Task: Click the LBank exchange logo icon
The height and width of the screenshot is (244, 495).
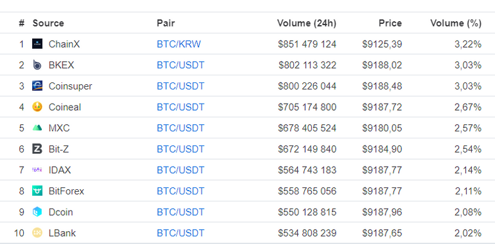Action: (37, 233)
